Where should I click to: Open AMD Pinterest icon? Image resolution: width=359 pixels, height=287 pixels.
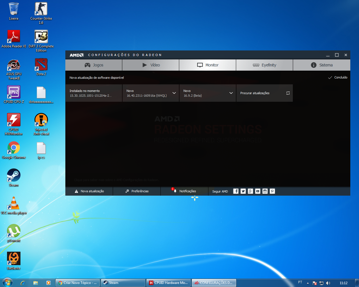(x=272, y=191)
